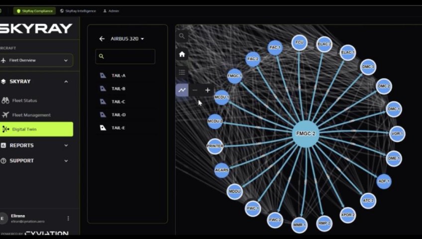Go back using the left arrow
This screenshot has height=239, width=422.
(x=102, y=39)
